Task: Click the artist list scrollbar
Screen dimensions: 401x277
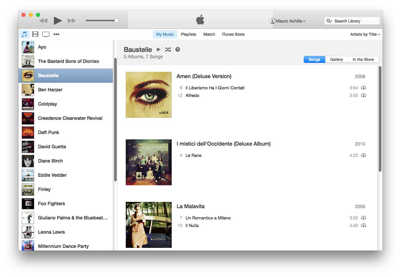Action: [115, 119]
